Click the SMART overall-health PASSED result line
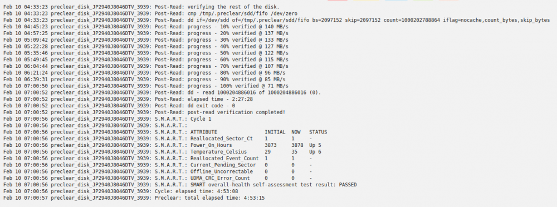This screenshot has width=557, height=207. click(180, 185)
